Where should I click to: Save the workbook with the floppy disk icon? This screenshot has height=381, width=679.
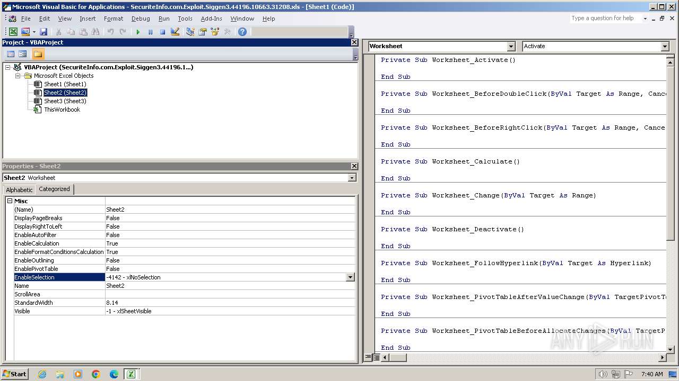coord(43,32)
